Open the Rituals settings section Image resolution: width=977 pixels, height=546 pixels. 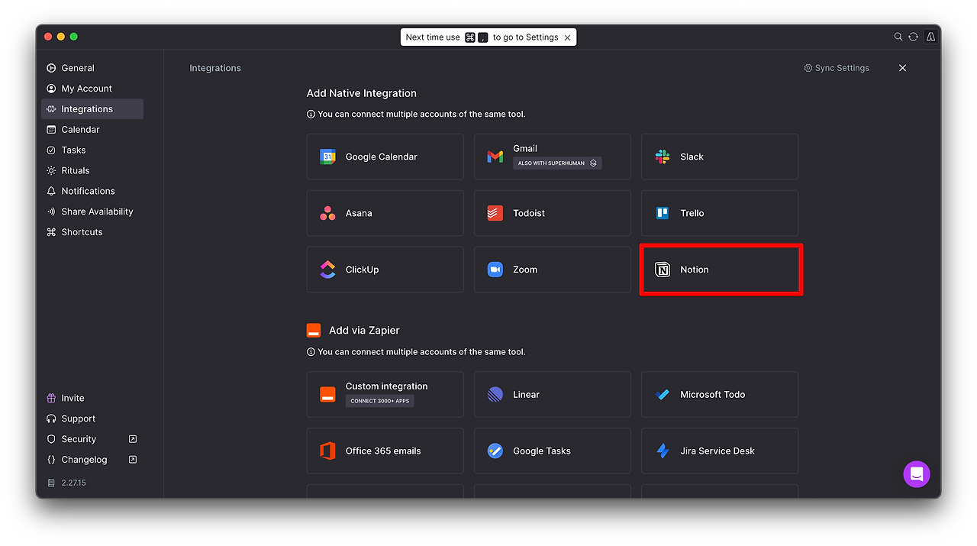92,171
